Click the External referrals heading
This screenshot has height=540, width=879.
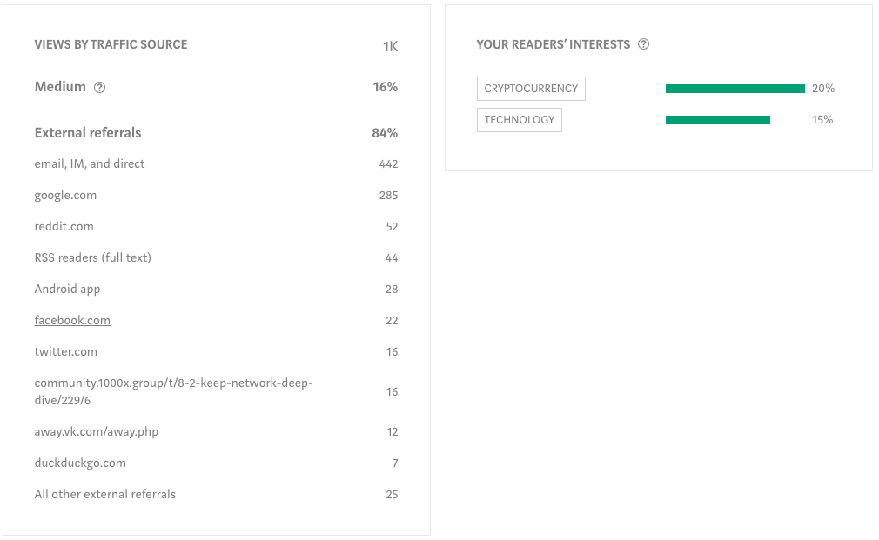coord(88,133)
